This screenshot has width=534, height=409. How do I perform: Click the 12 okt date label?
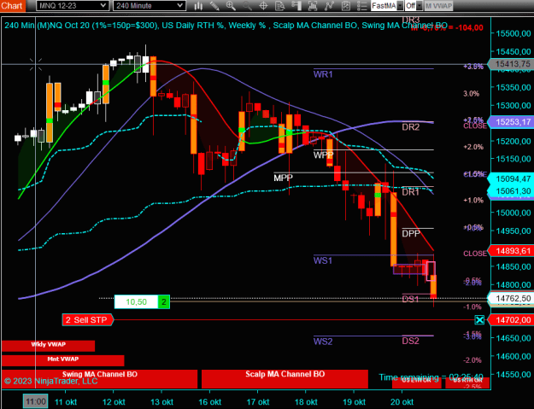[114, 402]
